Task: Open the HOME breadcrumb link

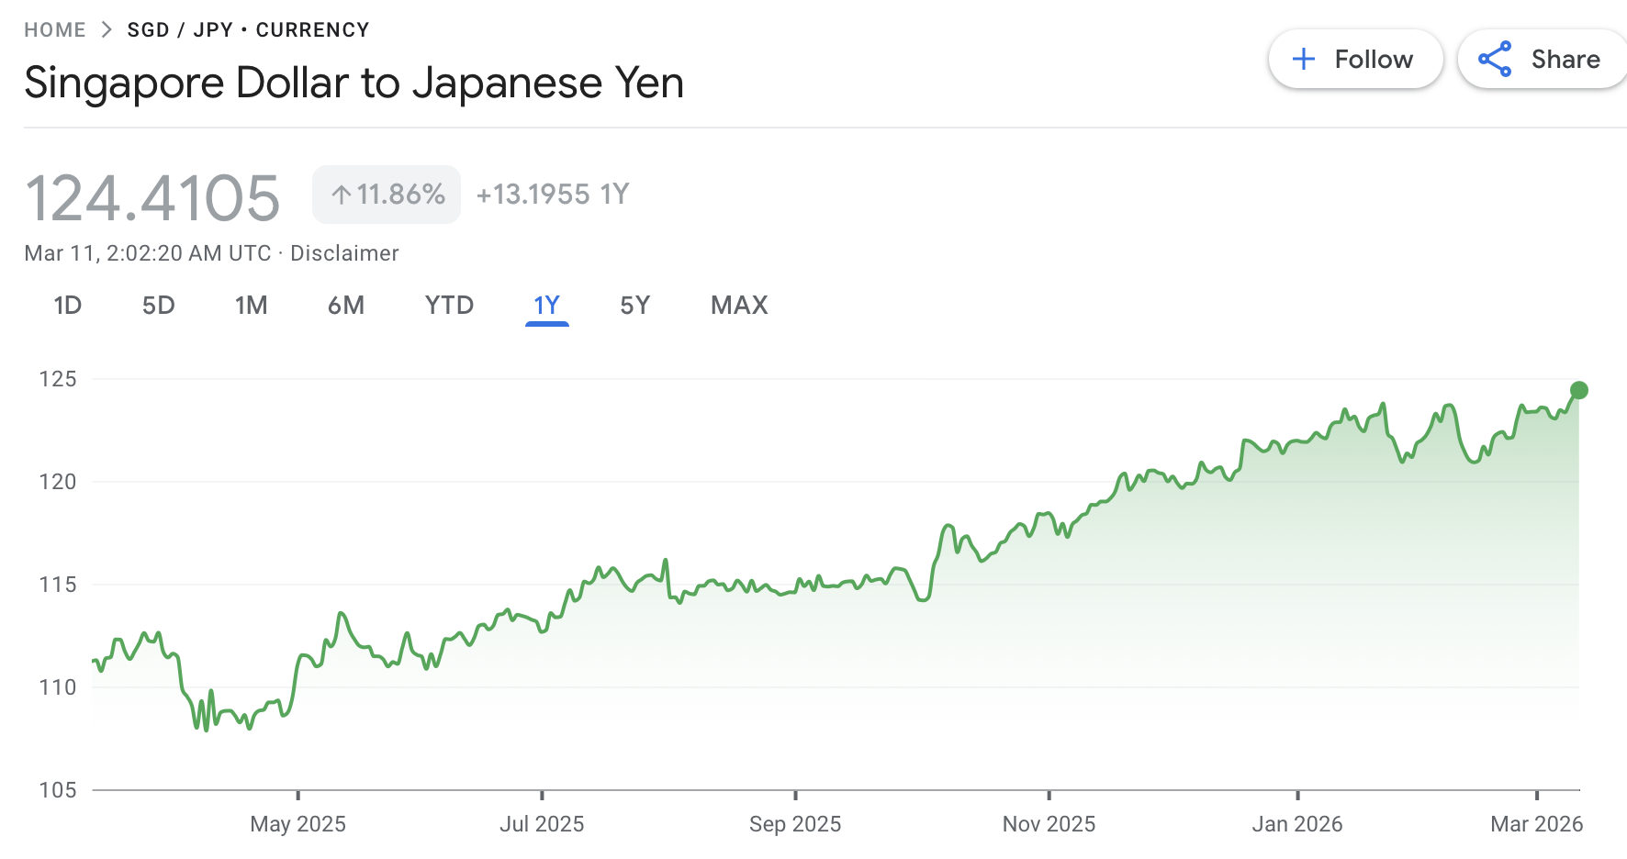Action: 55,28
